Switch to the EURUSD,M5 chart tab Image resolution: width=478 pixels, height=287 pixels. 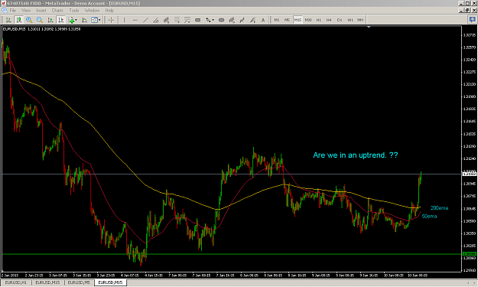[79, 282]
